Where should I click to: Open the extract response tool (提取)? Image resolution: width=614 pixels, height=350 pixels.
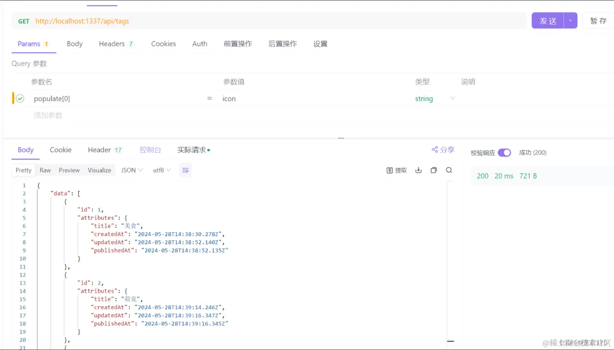[x=396, y=170]
